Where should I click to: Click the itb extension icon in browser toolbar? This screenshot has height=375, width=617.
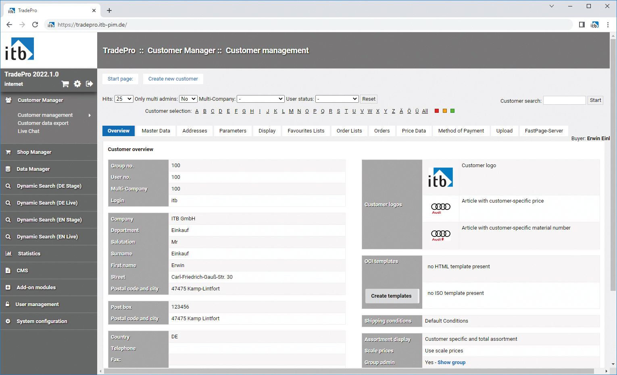click(594, 25)
